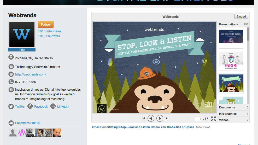Click the Technology / Software / Internet text
This screenshot has height=145, width=258.
pyautogui.click(x=38, y=67)
